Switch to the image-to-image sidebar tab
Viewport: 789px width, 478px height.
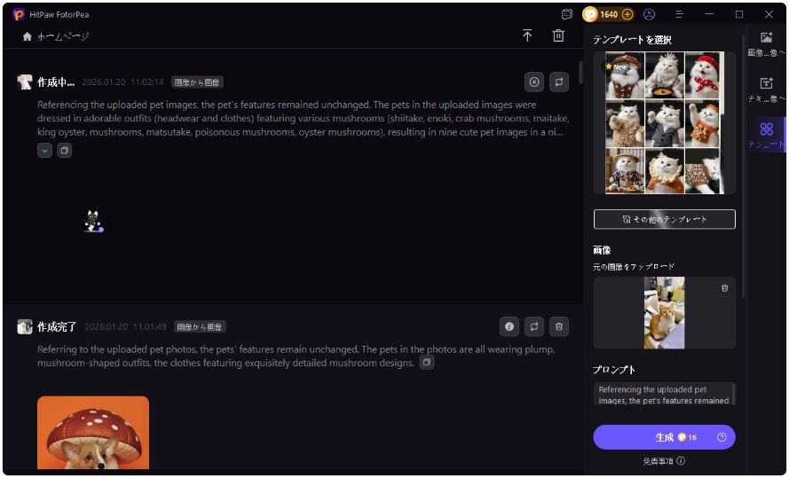pyautogui.click(x=766, y=44)
